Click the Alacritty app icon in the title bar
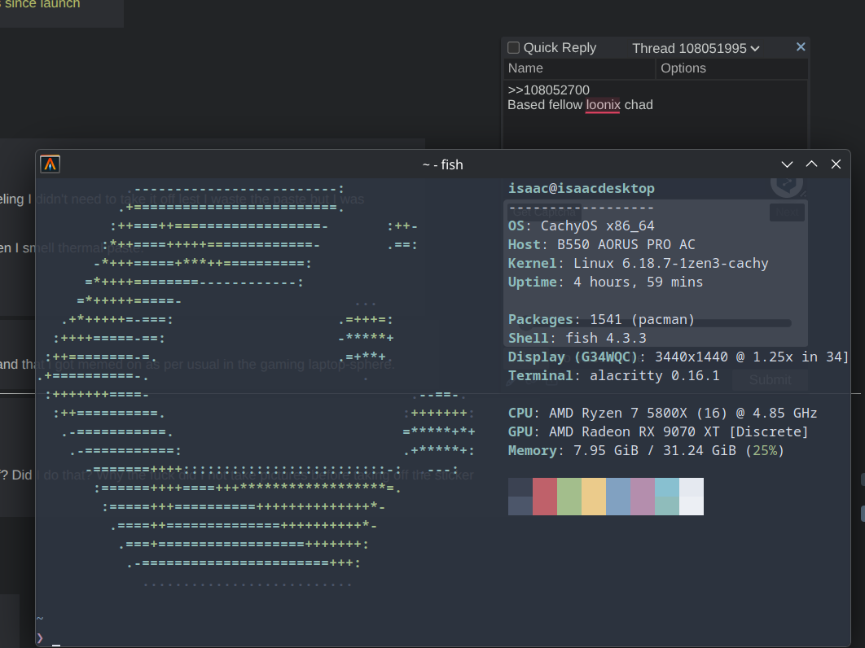Viewport: 865px width, 648px height. (x=50, y=164)
